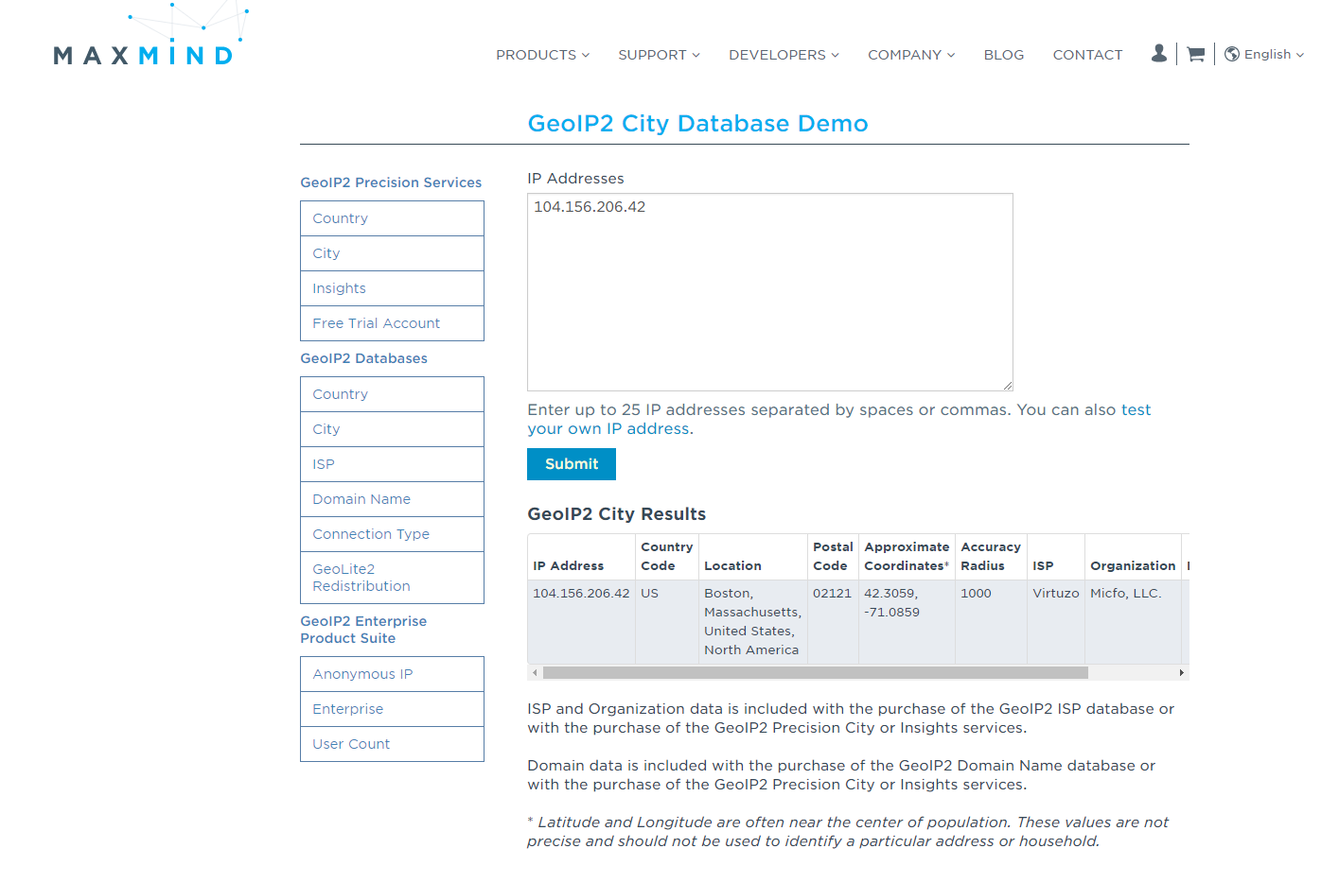Screen dimensions: 1339x883
Task: Open the Insights sidebar link
Action: (x=392, y=288)
